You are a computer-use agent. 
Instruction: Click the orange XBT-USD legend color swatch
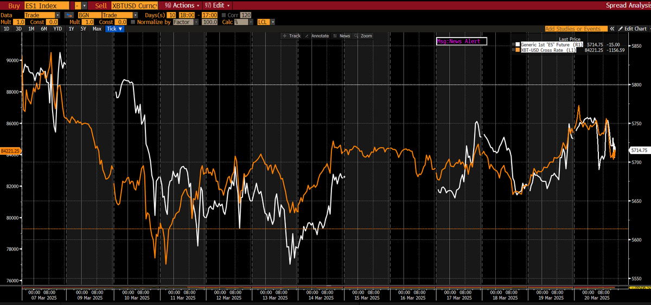coord(519,50)
